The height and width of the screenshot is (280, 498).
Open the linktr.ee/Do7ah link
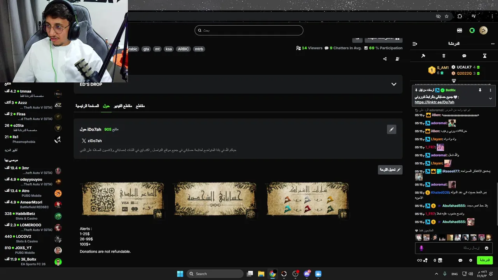point(434,102)
